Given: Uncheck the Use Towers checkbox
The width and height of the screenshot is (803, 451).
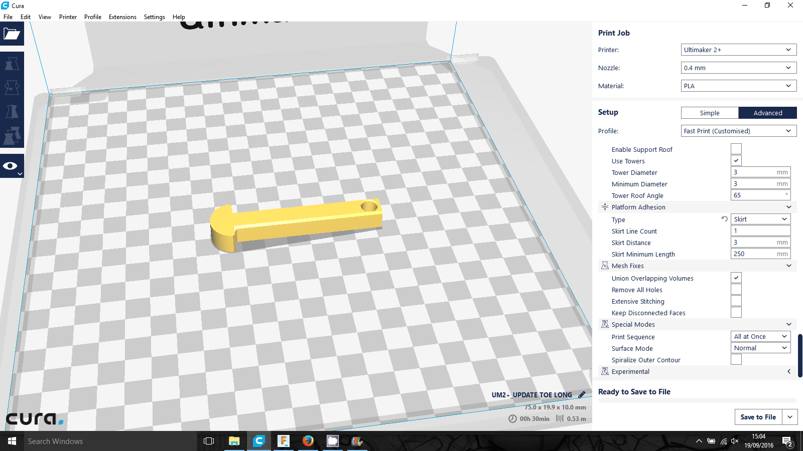Looking at the screenshot, I should click(736, 161).
